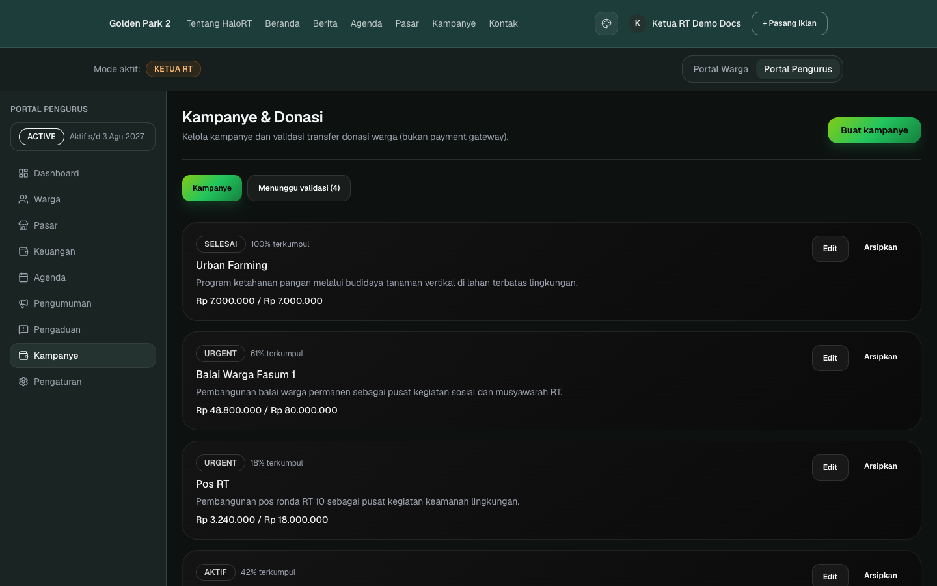Open Tentang HaloRT in top menu

(x=219, y=23)
